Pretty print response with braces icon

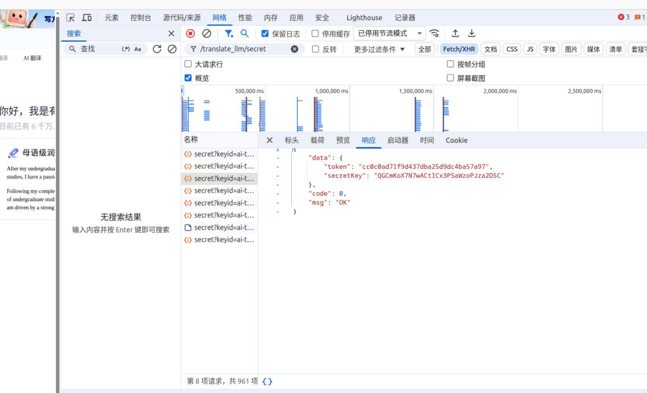267,381
